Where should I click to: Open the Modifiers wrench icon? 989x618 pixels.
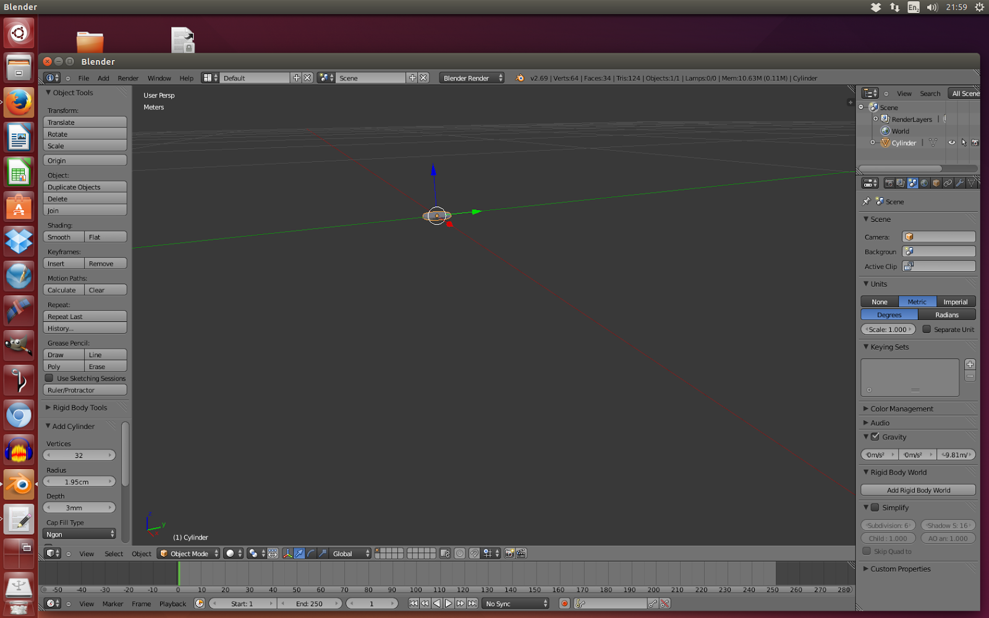tap(960, 183)
